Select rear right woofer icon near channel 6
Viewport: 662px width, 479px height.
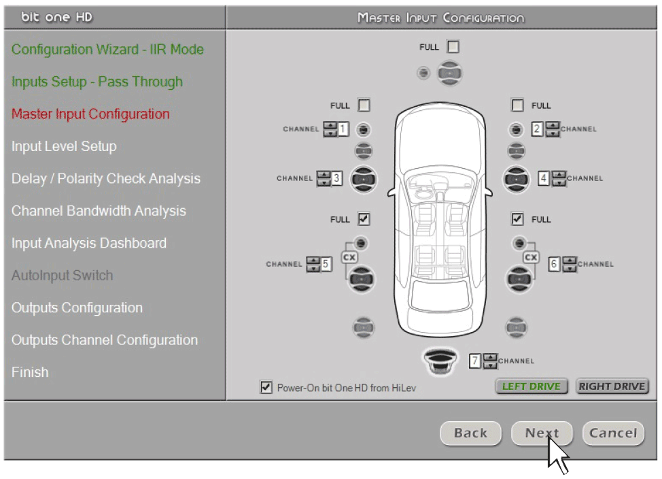(519, 279)
